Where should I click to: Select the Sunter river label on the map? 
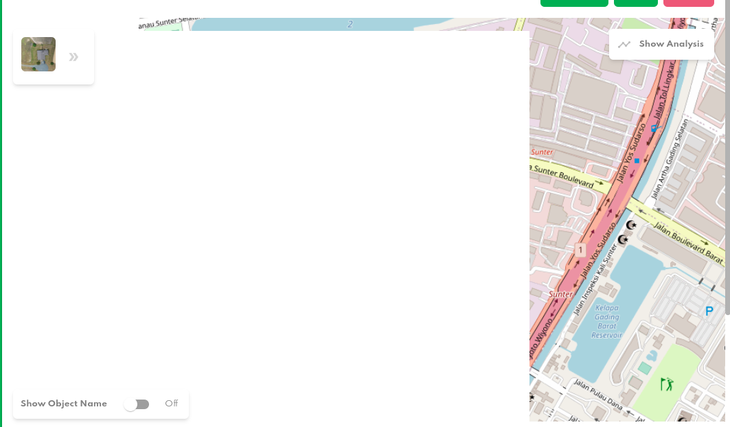pyautogui.click(x=560, y=294)
